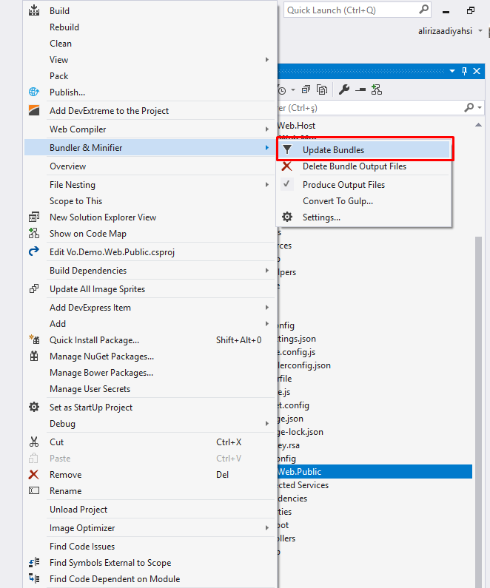Select the Connected Services tree item

(x=303, y=485)
